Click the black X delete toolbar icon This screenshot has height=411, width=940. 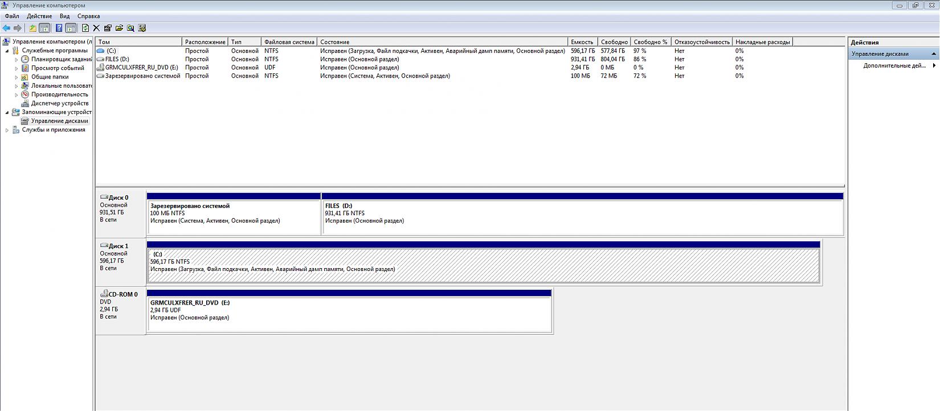point(96,28)
